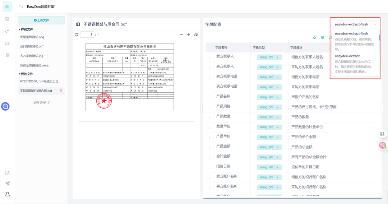Open field type dropdown for 数量单位

(269, 127)
